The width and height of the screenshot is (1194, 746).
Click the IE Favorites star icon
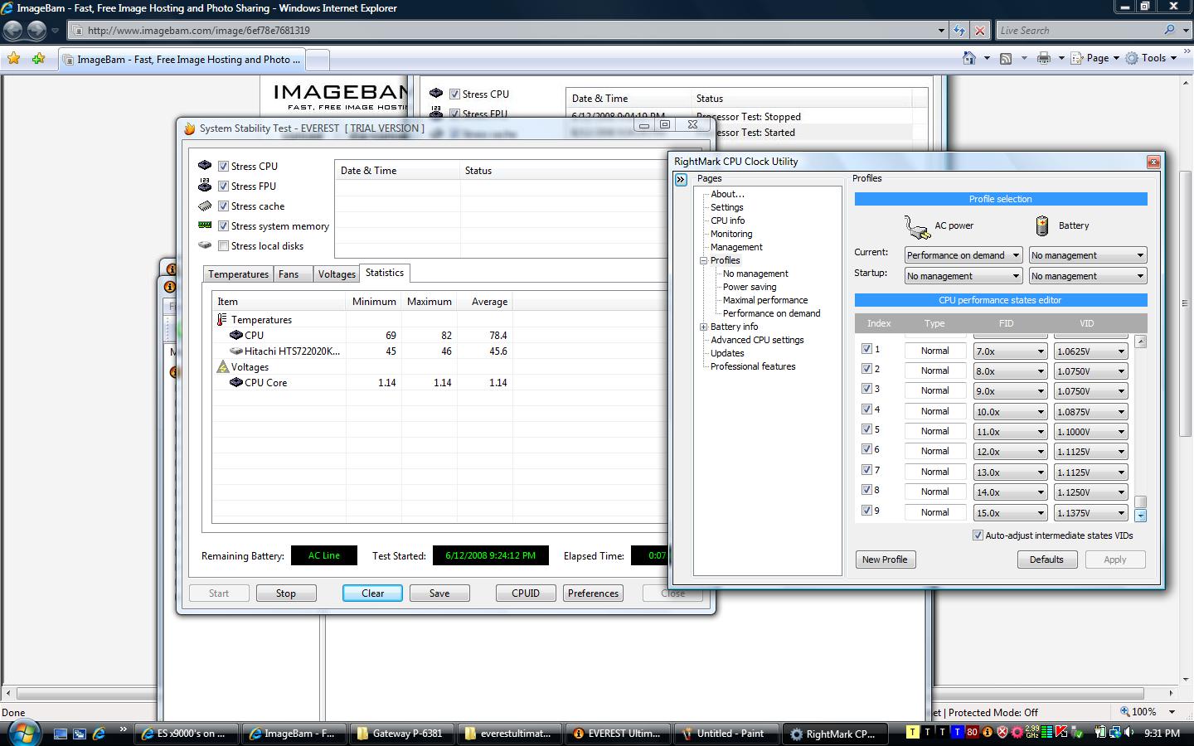(13, 59)
